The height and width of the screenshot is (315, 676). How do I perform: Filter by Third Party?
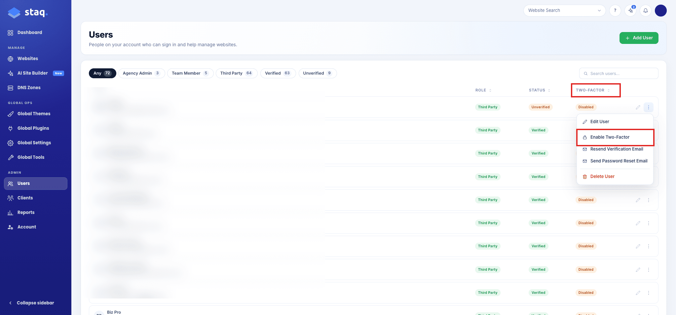pyautogui.click(x=237, y=73)
